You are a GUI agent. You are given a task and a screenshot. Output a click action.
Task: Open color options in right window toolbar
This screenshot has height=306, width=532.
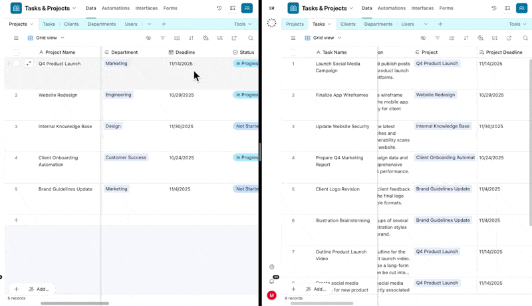[x=480, y=38]
